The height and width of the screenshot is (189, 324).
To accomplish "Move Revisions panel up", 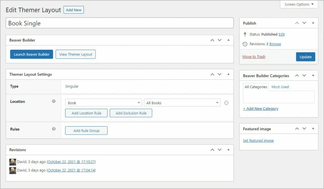I will tap(212, 150).
